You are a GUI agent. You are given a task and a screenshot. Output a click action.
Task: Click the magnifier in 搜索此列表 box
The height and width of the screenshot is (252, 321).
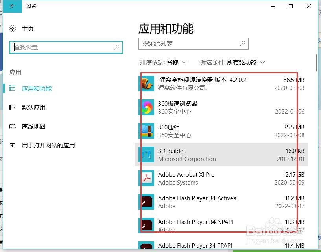[243, 43]
